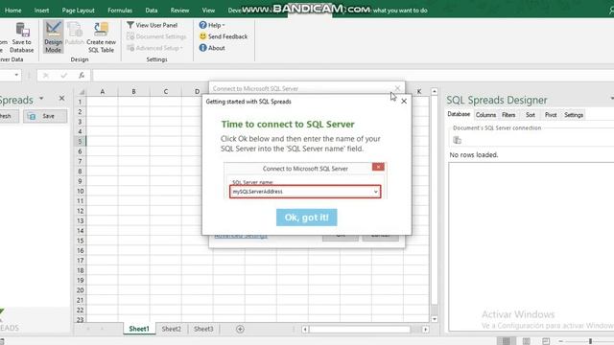
Task: Switch to Page Break Preview in status bar
Action: point(546,341)
